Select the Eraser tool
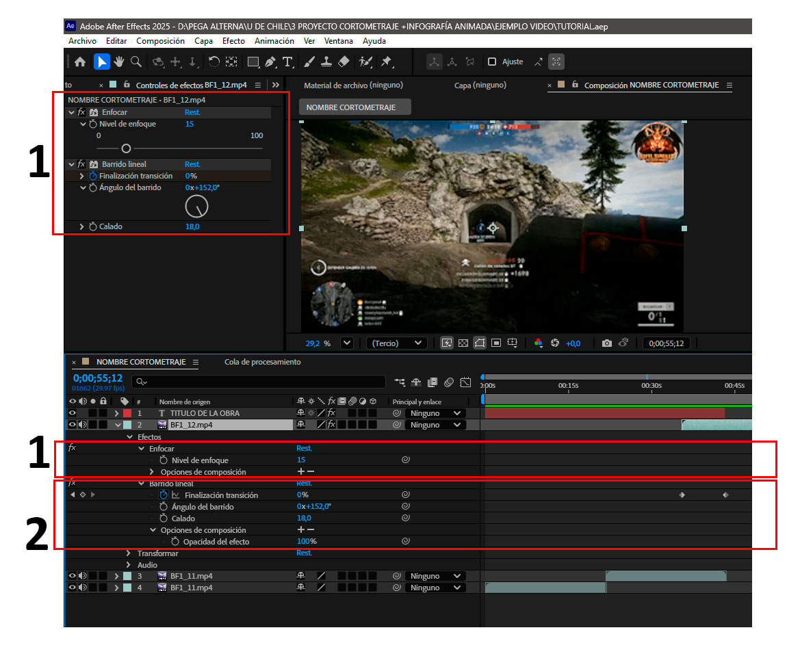The width and height of the screenshot is (787, 656). coord(344,62)
